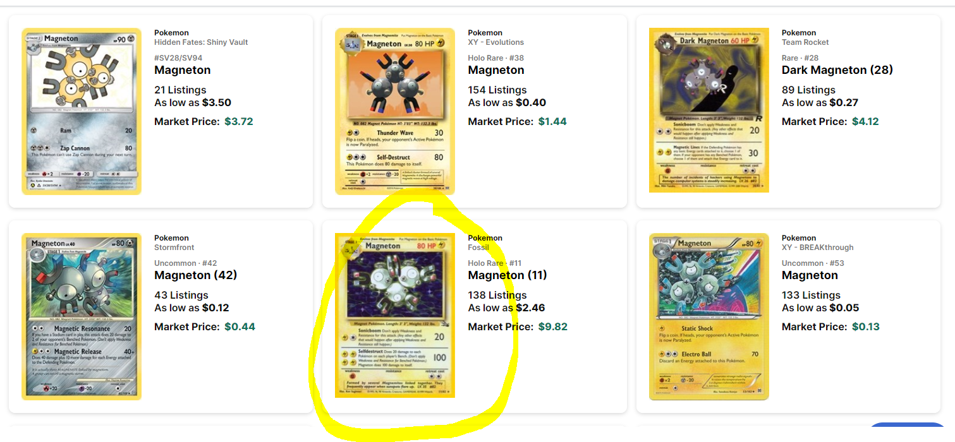Open the BREAKthrough Magneton card image
This screenshot has width=955, height=442.
click(709, 316)
